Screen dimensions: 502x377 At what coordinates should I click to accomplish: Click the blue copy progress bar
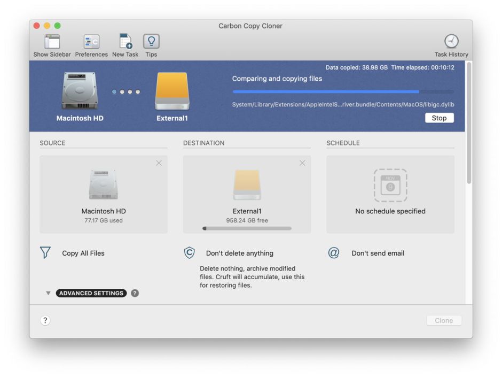(343, 91)
